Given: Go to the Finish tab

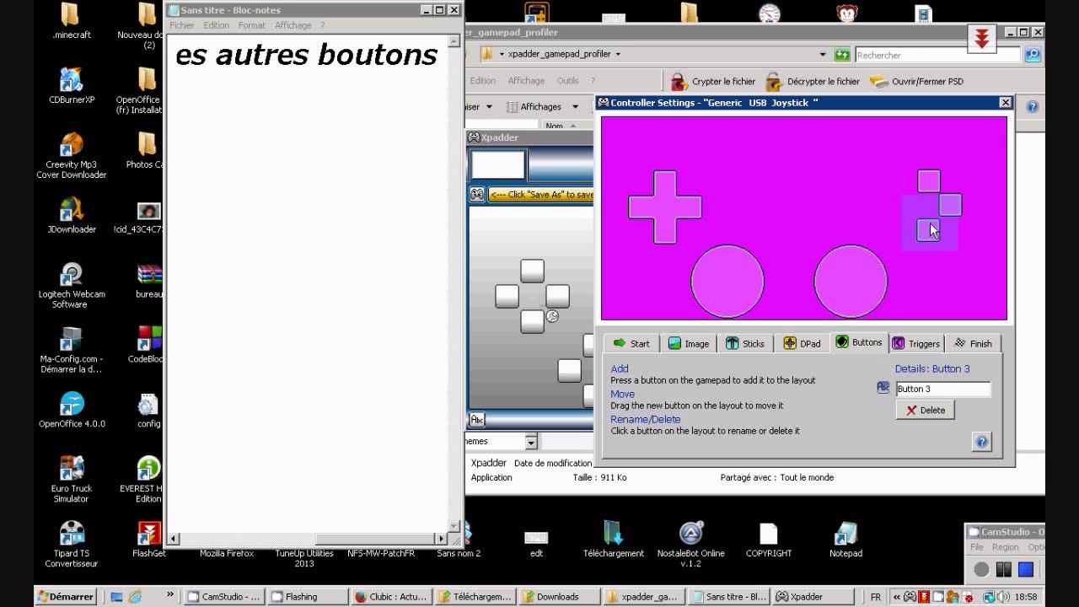Looking at the screenshot, I should (x=973, y=343).
